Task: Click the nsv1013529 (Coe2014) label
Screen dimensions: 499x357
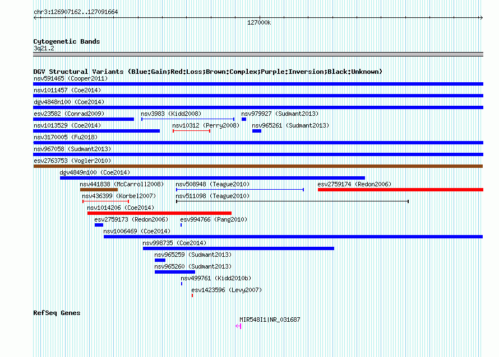Action: [67, 125]
